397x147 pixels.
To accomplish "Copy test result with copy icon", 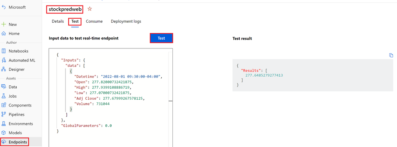I will (391, 55).
